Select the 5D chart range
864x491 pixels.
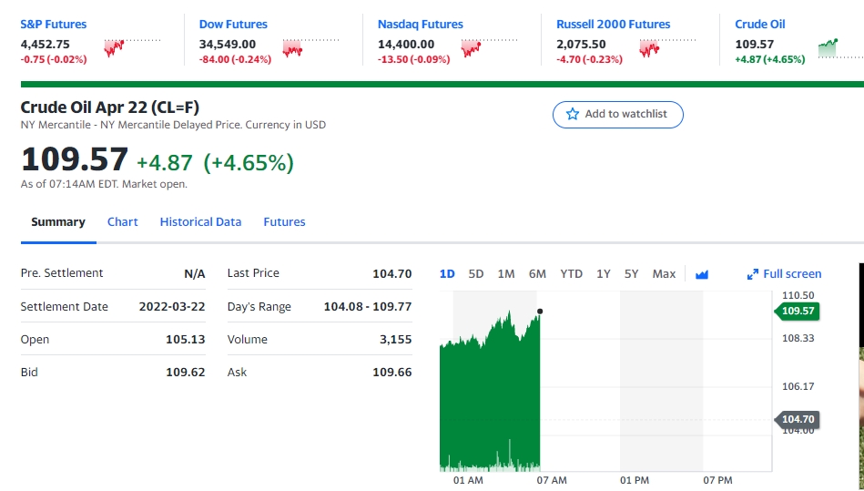tap(475, 274)
